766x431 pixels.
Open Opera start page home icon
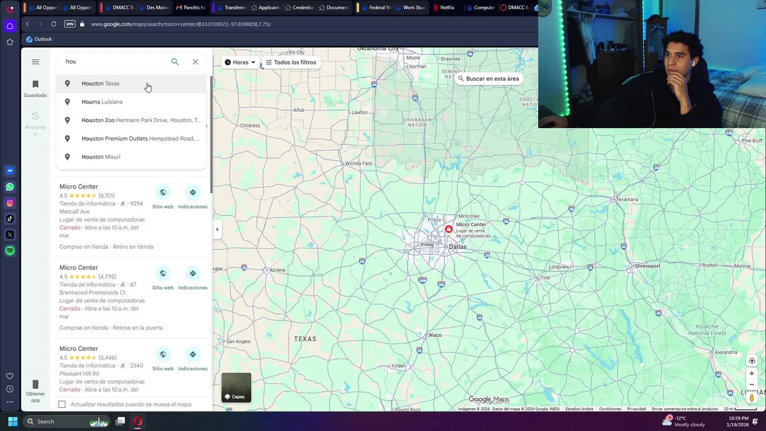[10, 26]
